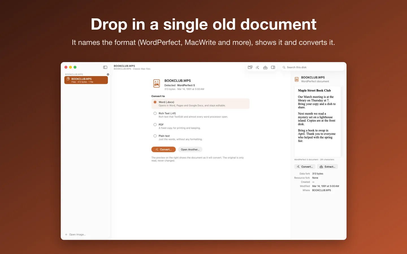Click the Where value 'BOOKCLUB.WP5'
407x254 pixels.
322,190
